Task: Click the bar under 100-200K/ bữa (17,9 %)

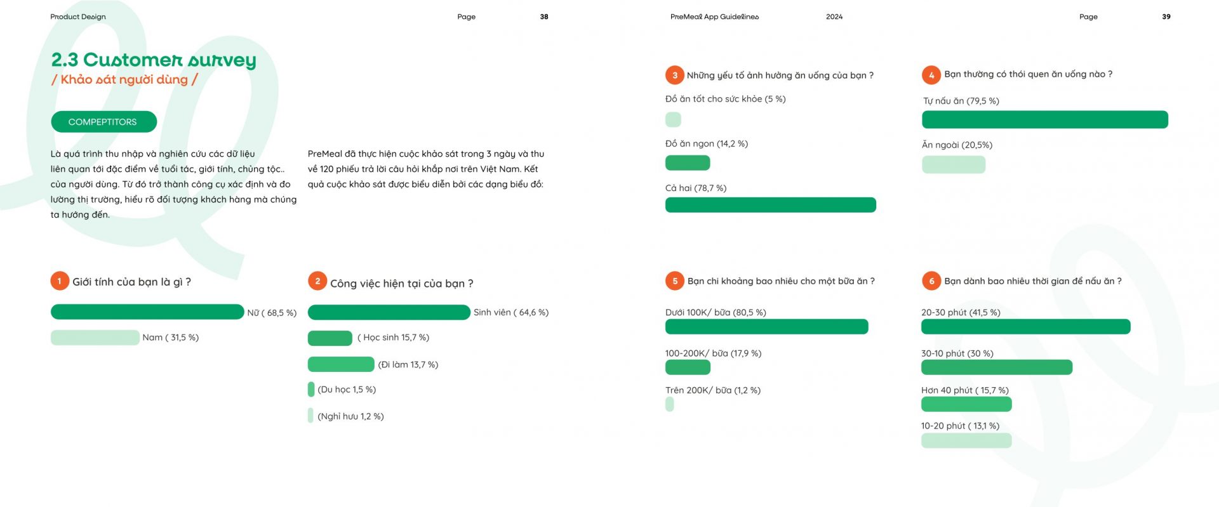Action: [688, 367]
